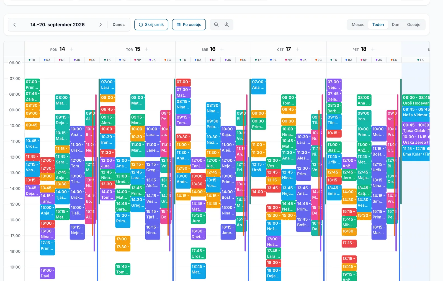Open Wednesday 17:45 Uroš... appointment
The image size is (443, 281).
coord(198,253)
